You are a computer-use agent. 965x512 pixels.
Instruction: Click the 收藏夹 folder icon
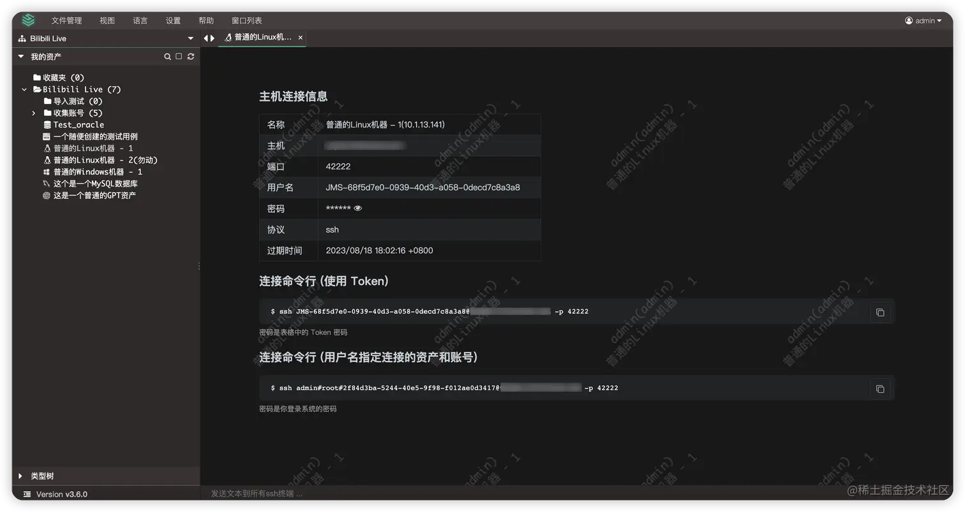pyautogui.click(x=37, y=77)
